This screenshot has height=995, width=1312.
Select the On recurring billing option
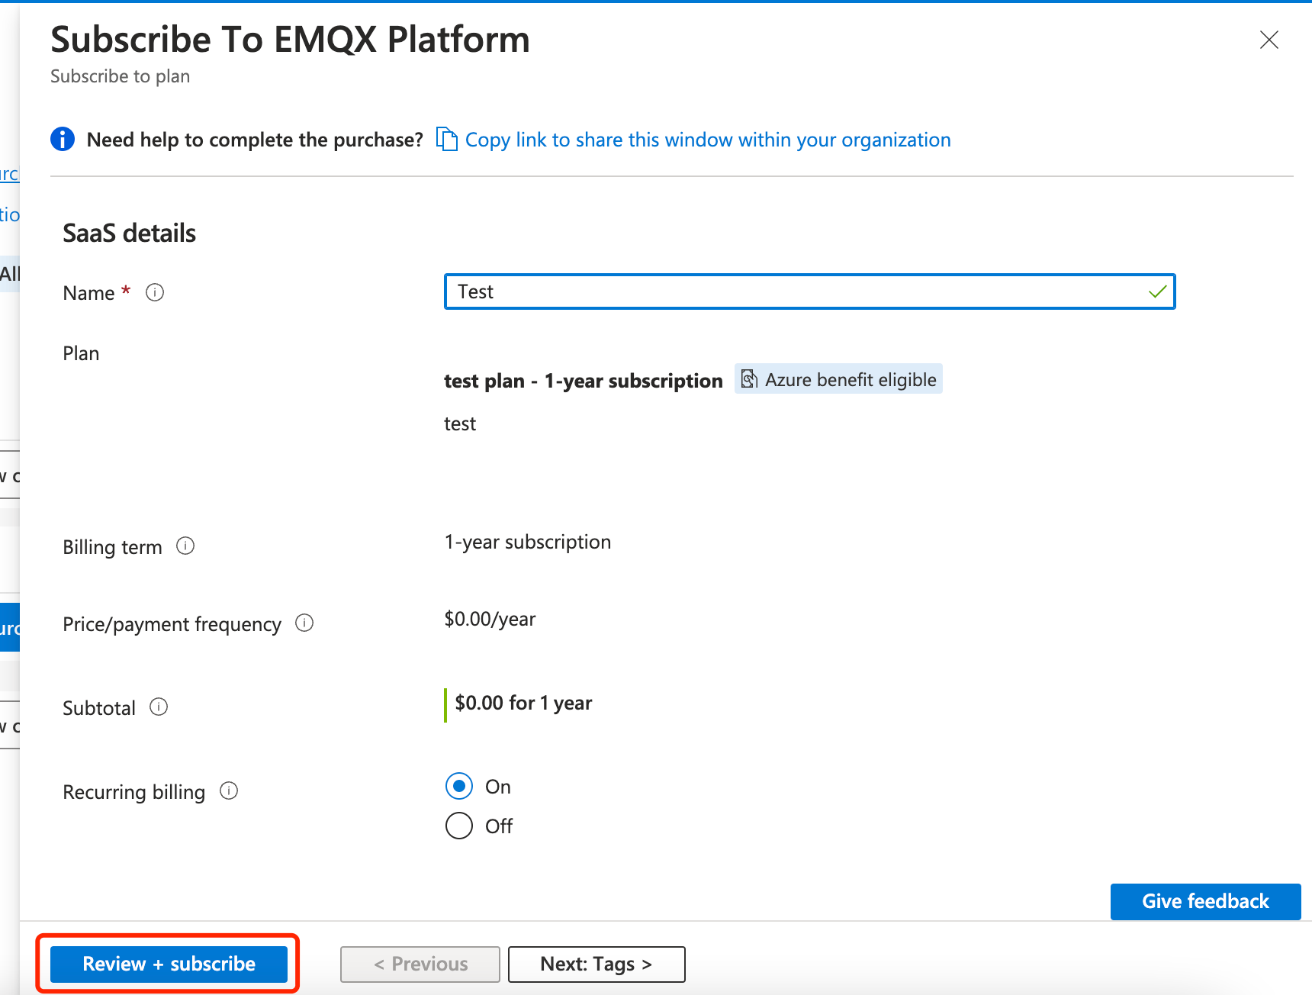(x=458, y=786)
